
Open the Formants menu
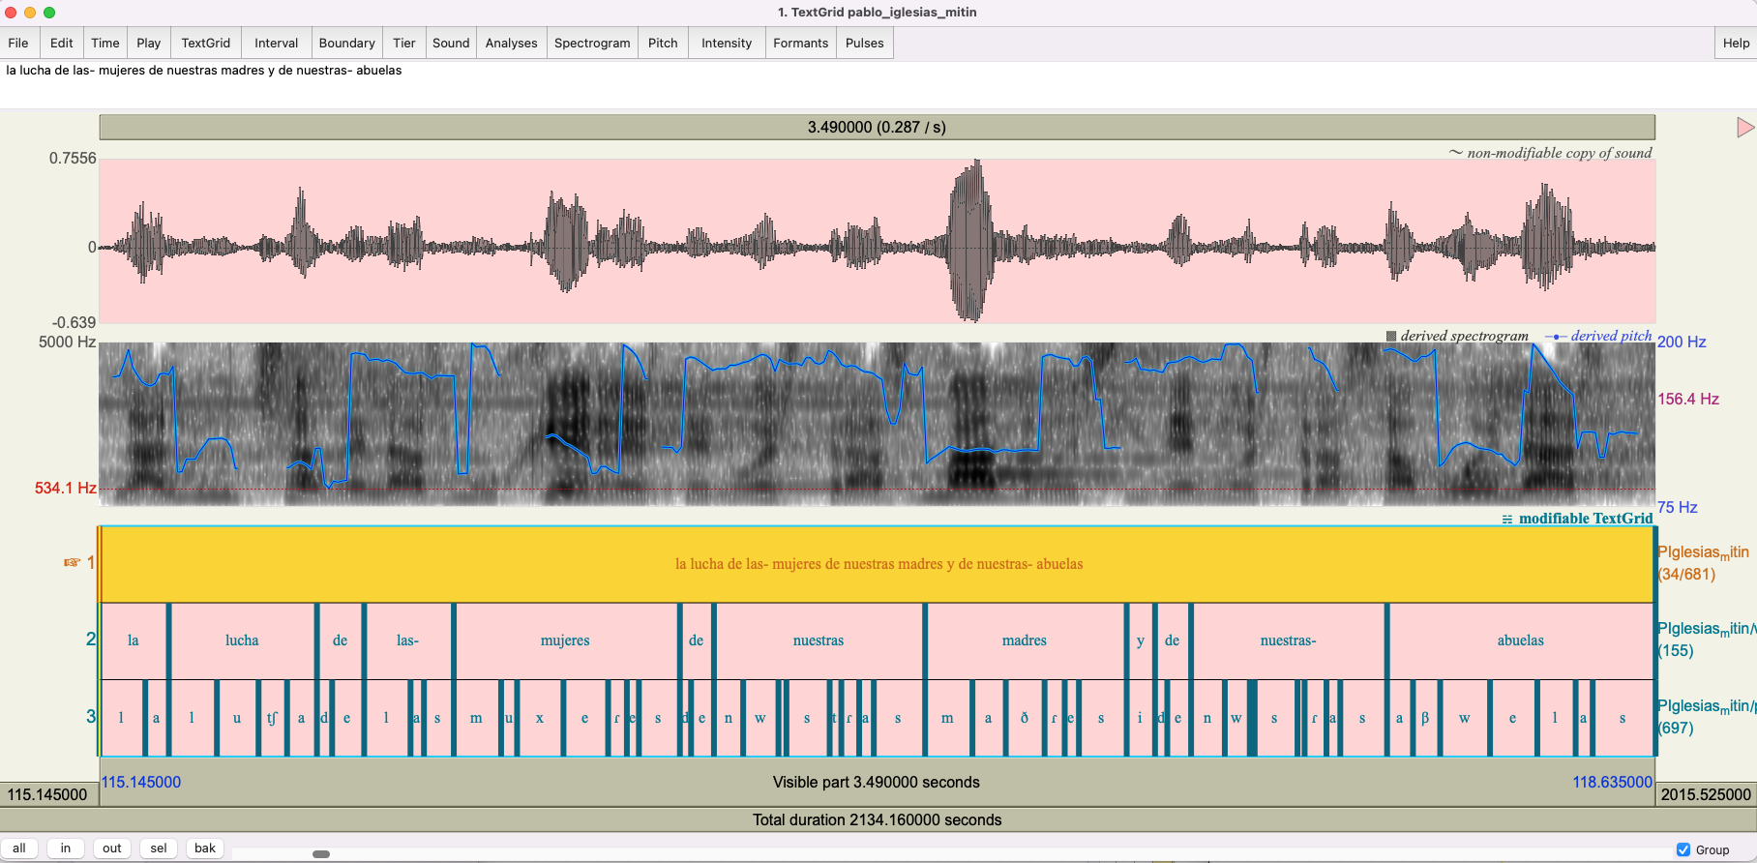[800, 44]
